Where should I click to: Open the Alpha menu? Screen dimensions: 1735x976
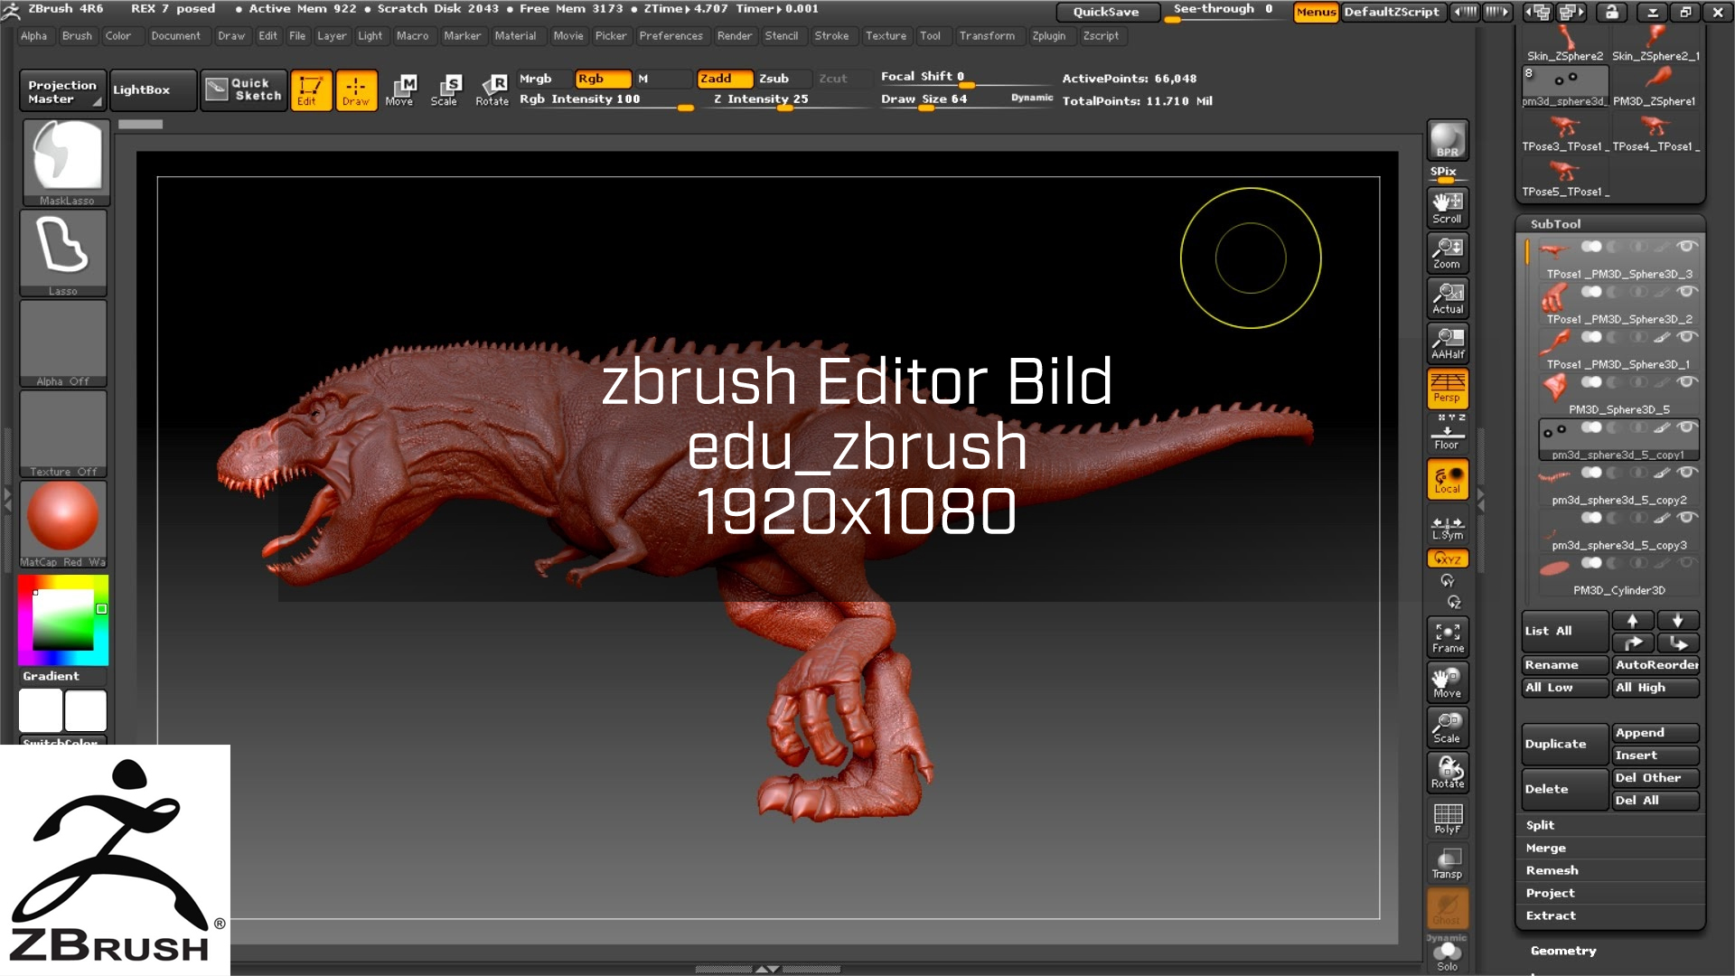click(x=33, y=36)
